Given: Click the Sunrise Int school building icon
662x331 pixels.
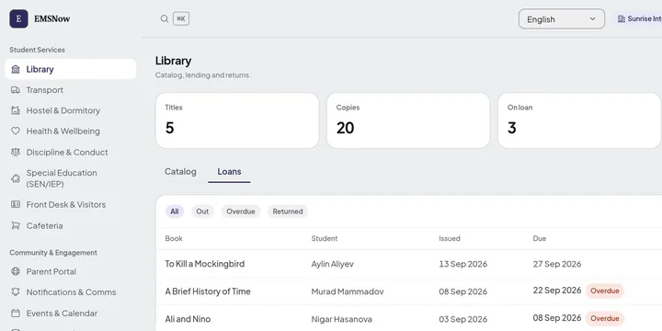Looking at the screenshot, I should point(621,18).
